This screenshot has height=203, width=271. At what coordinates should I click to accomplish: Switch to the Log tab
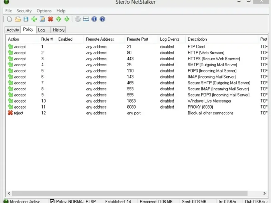[x=43, y=30]
